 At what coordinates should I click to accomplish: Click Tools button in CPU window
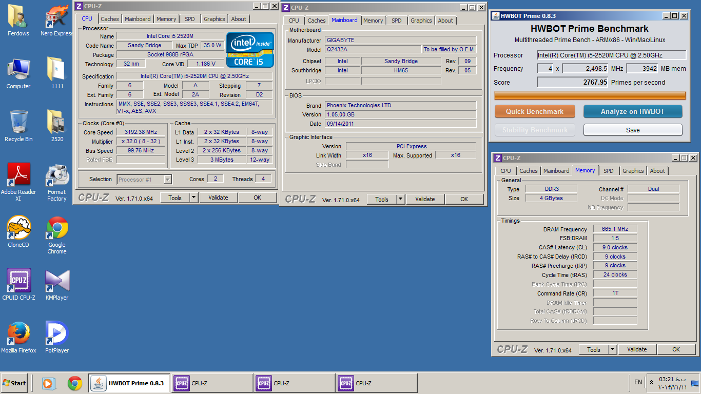coord(175,198)
